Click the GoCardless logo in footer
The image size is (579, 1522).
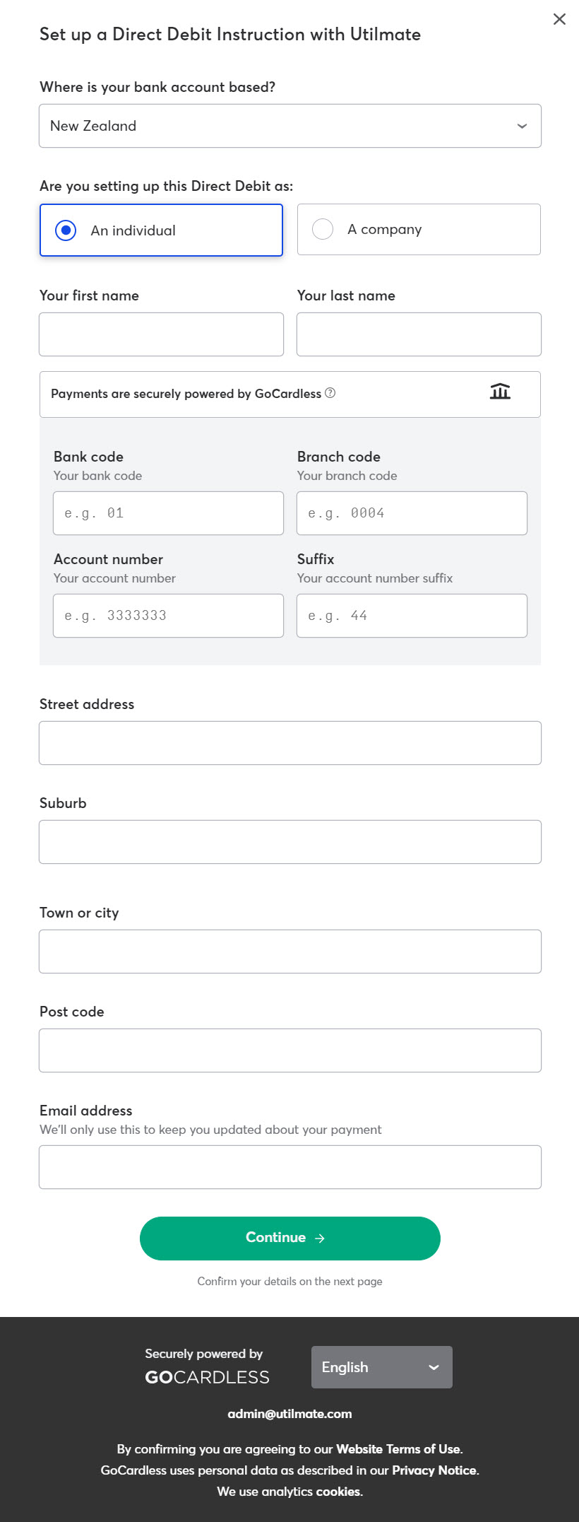coord(207,1377)
